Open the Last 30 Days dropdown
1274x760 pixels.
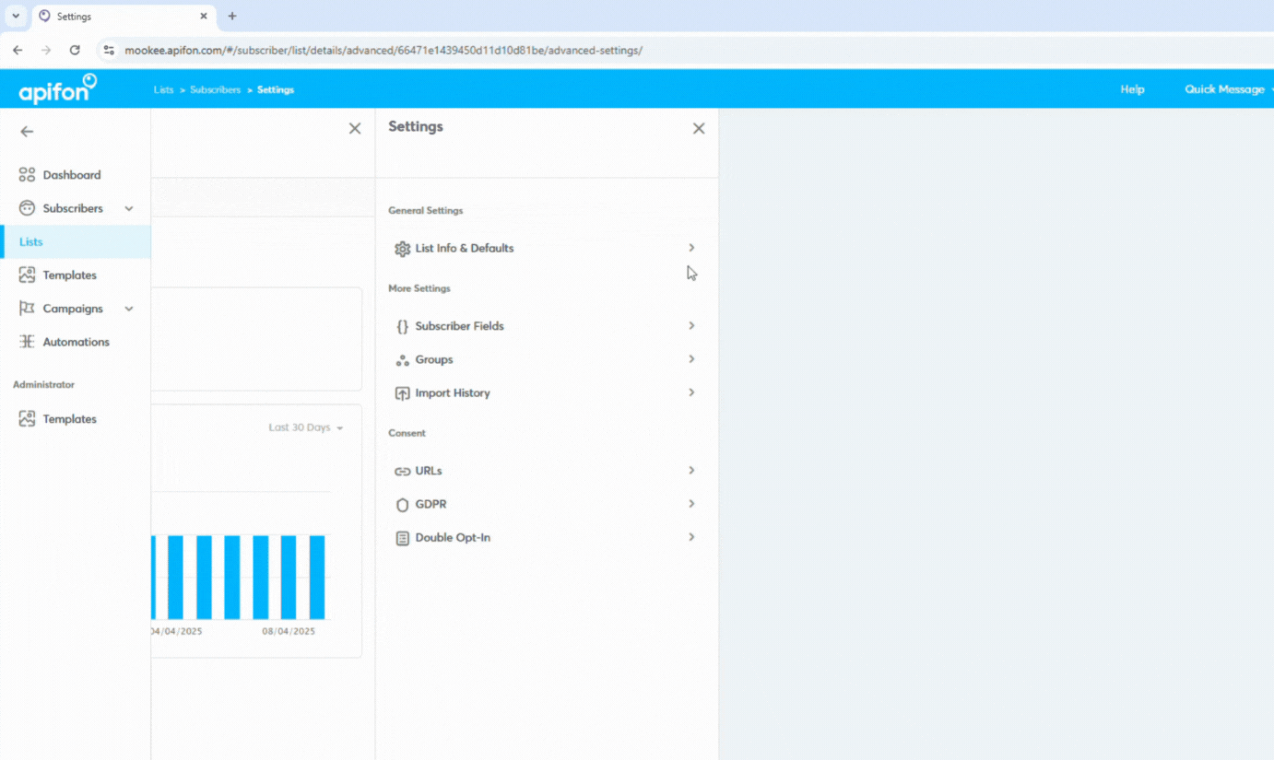[x=305, y=427]
